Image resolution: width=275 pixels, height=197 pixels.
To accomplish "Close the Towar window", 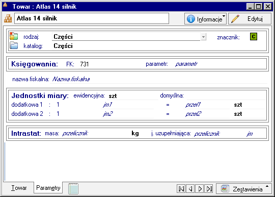I will pos(268,7).
